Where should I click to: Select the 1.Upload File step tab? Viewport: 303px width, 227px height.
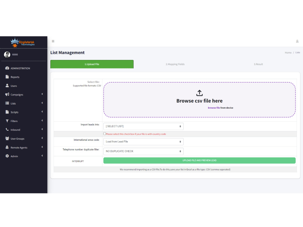point(92,64)
